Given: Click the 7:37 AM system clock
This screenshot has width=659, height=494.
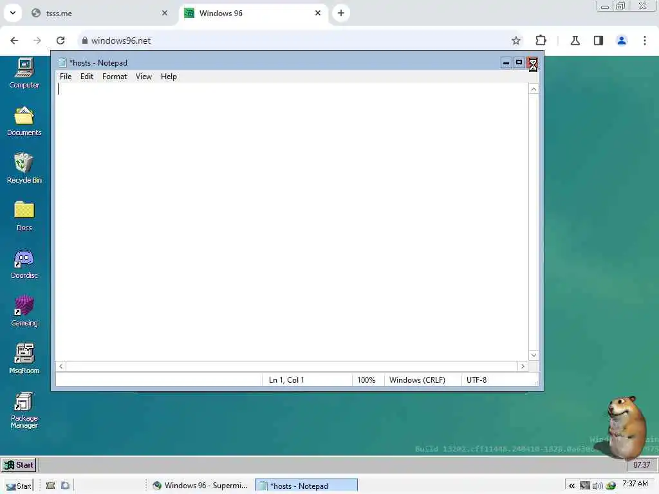Looking at the screenshot, I should pyautogui.click(x=635, y=484).
